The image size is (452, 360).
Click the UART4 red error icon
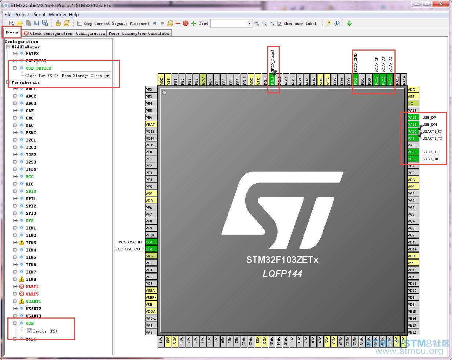coord(22,287)
